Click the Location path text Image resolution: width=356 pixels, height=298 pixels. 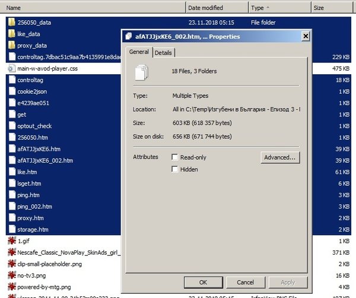point(236,109)
